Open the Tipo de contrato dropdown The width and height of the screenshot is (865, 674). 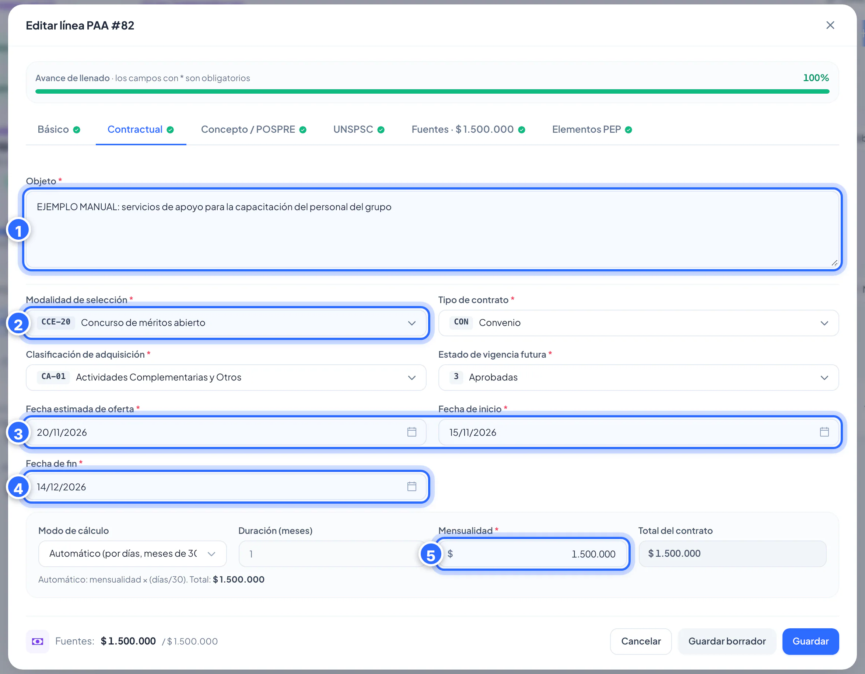[638, 323]
